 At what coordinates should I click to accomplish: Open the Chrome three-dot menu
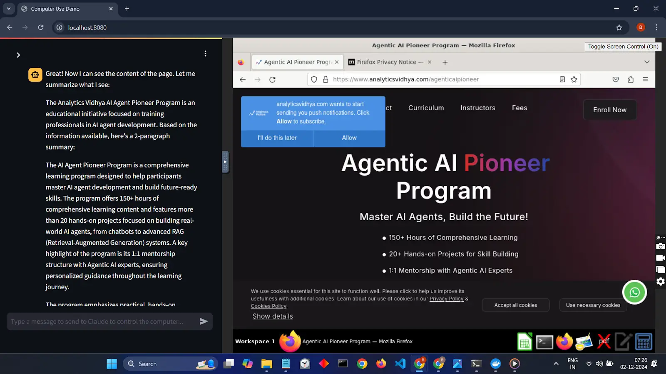tap(656, 27)
